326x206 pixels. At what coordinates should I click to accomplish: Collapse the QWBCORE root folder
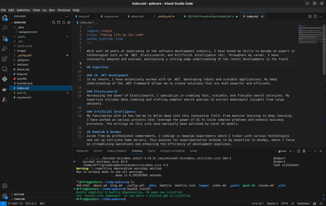(12, 22)
